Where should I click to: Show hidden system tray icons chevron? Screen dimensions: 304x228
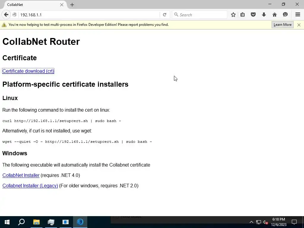click(x=251, y=222)
